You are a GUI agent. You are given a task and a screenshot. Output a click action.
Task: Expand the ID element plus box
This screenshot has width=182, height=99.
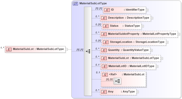click(147, 10)
